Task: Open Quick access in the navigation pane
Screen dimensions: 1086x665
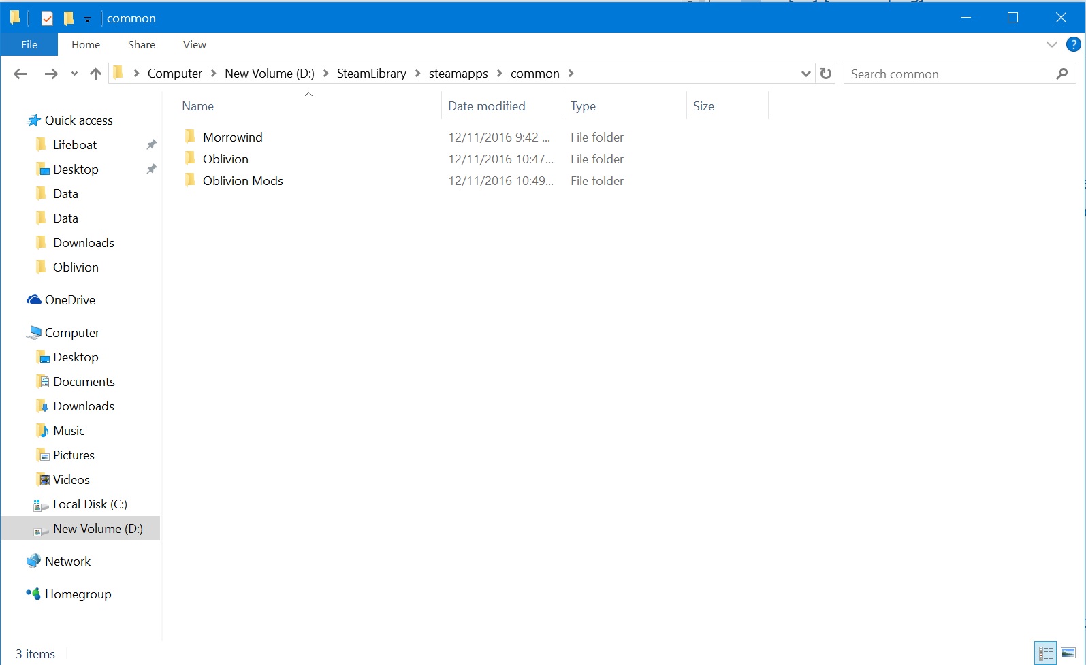Action: coord(79,120)
